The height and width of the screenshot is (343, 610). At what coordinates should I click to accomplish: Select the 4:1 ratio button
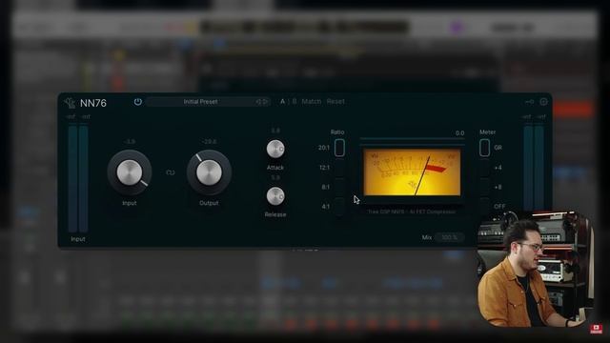click(339, 207)
